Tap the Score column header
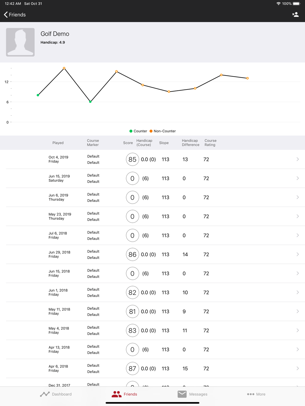 click(128, 143)
